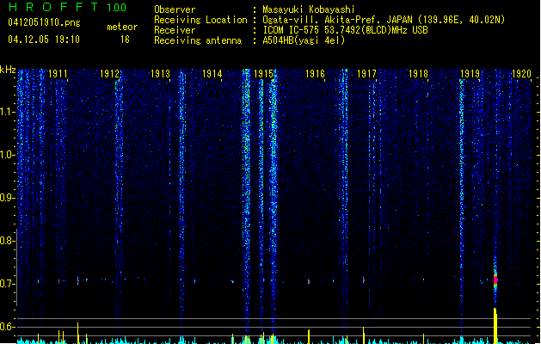This screenshot has height=344, width=541.
Task: Click antenna text A504HB(yagi 4el)
Action: tap(304, 40)
